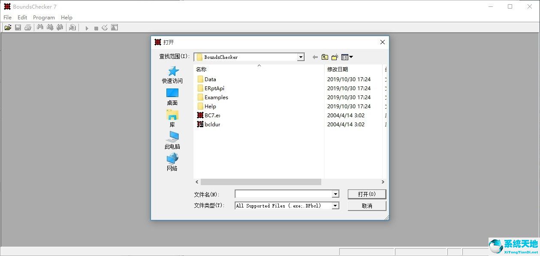
Task: Close the 打开 dialog with X button
Action: 383,42
